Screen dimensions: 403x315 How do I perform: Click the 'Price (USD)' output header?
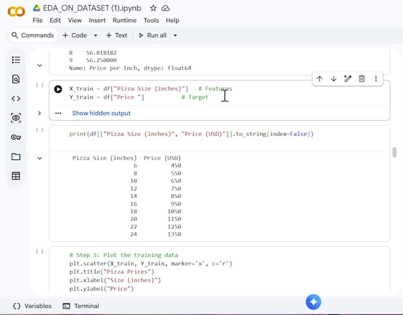(162, 158)
